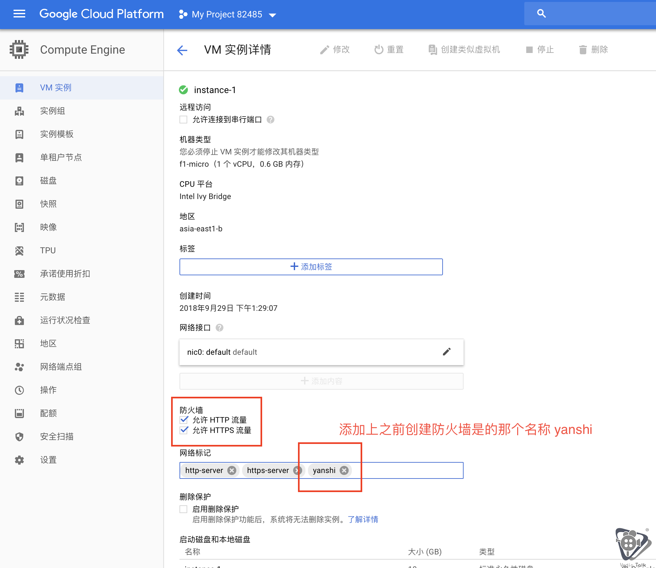Click the 实例组 sidebar icon

tap(20, 110)
